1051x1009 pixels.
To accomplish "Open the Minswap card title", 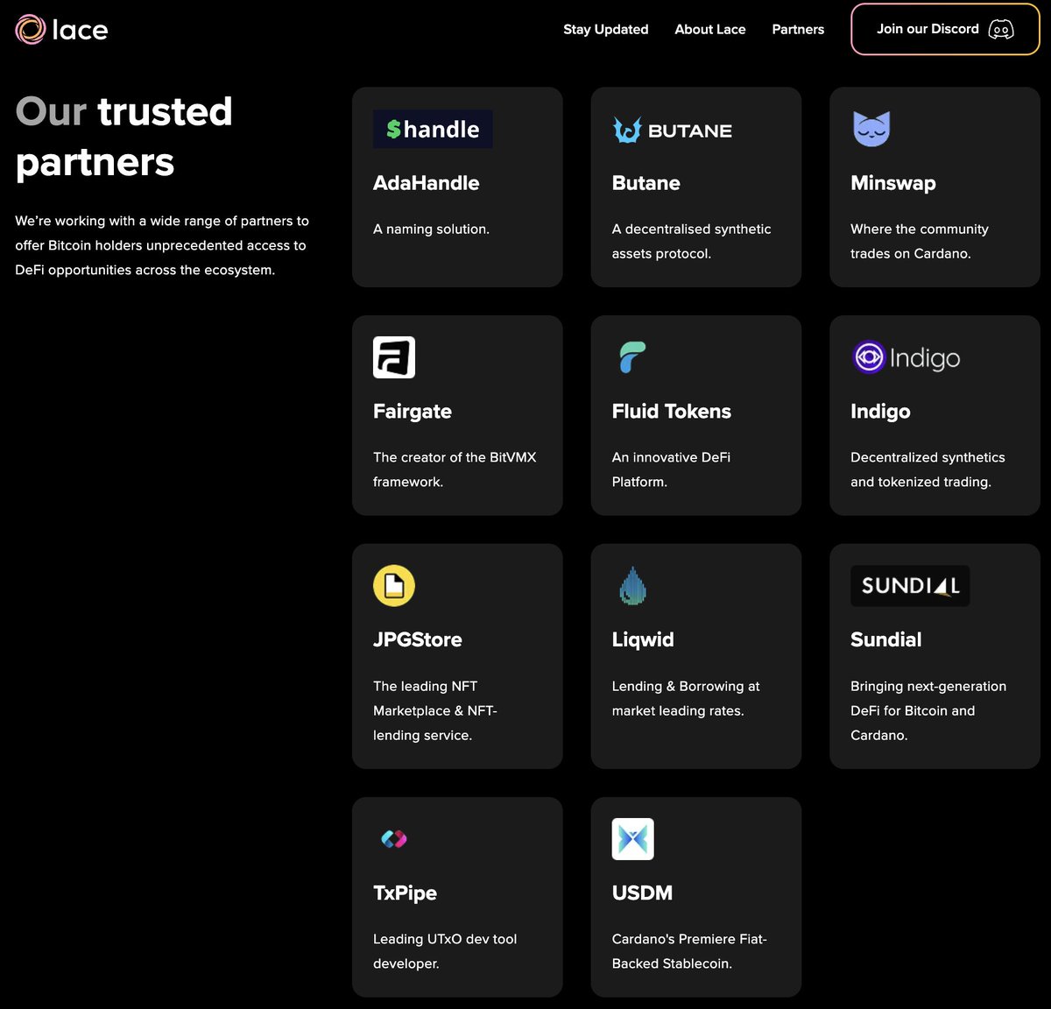I will (x=893, y=183).
